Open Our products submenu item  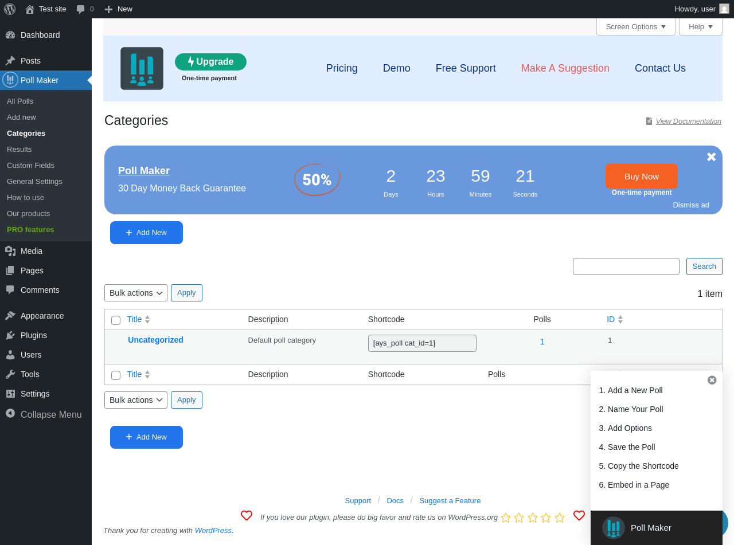[x=28, y=214]
